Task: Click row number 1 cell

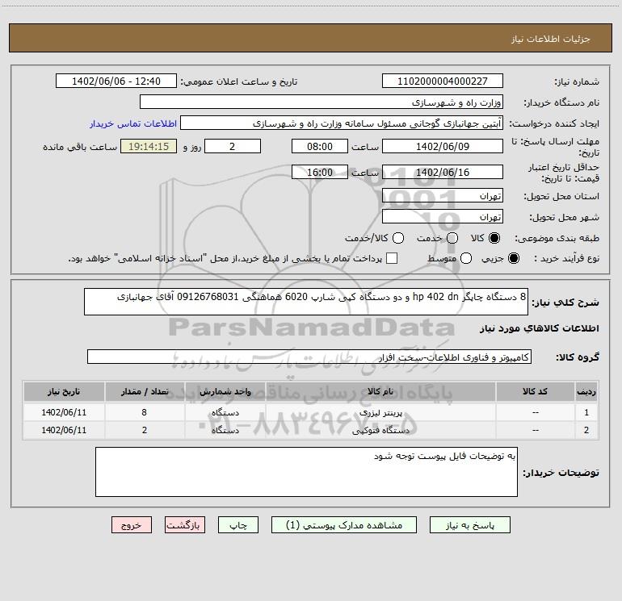Action: point(586,412)
